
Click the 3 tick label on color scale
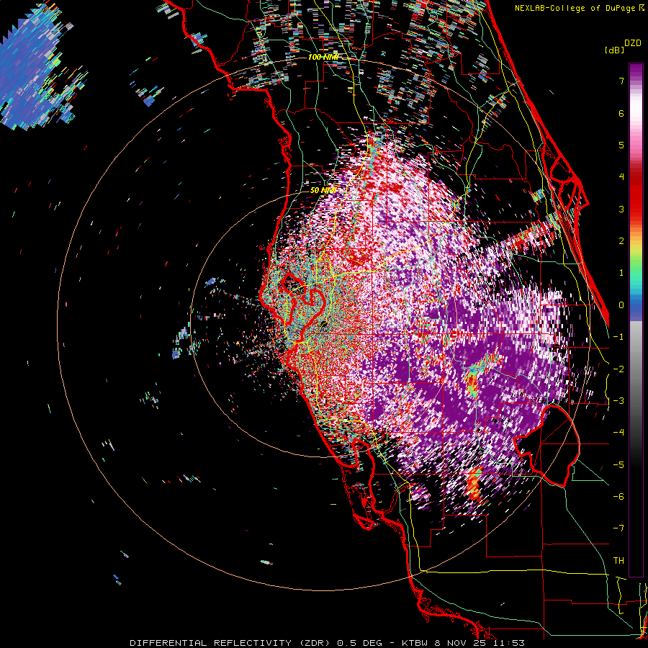[621, 209]
